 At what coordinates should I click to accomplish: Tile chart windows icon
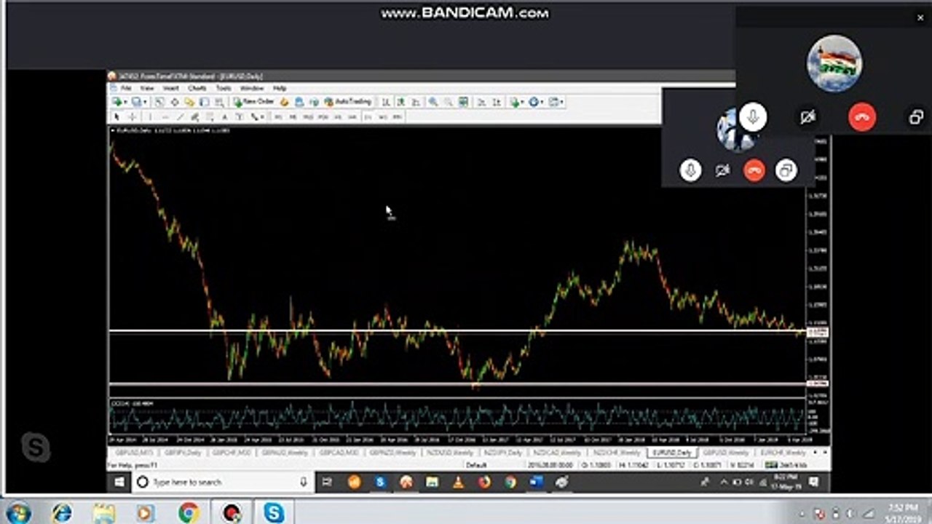click(x=463, y=102)
